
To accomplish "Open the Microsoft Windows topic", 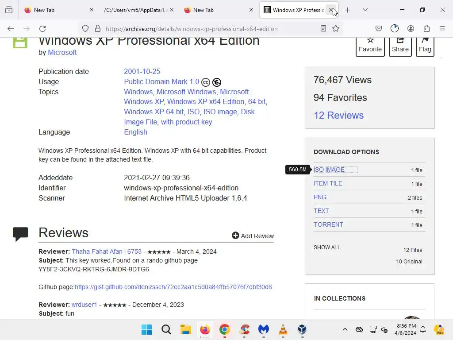I will tap(186, 92).
